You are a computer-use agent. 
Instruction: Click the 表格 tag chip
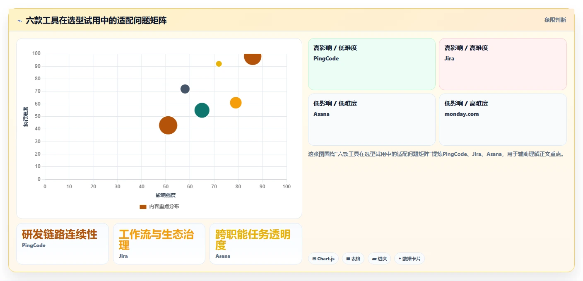(353, 259)
